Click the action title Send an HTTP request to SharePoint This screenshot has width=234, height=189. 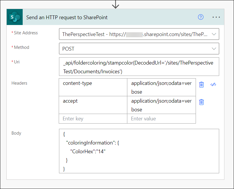[x=67, y=17]
